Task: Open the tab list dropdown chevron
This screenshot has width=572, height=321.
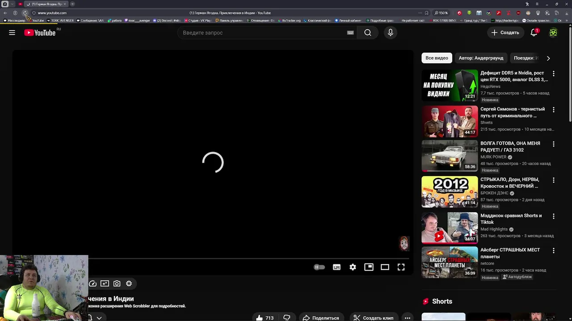Action: click(x=12, y=4)
